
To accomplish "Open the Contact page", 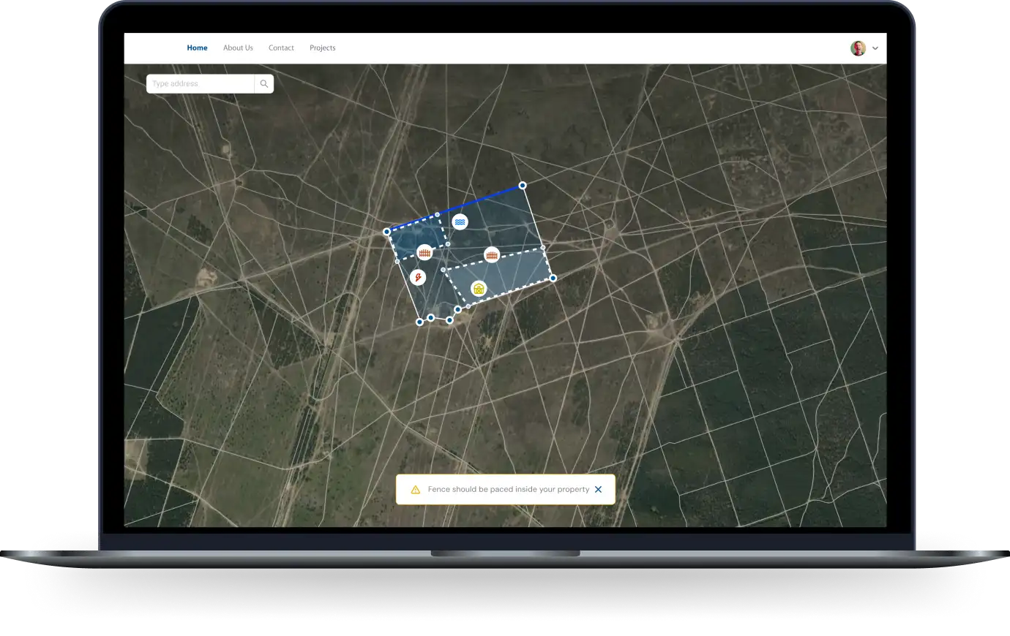I will pos(281,48).
